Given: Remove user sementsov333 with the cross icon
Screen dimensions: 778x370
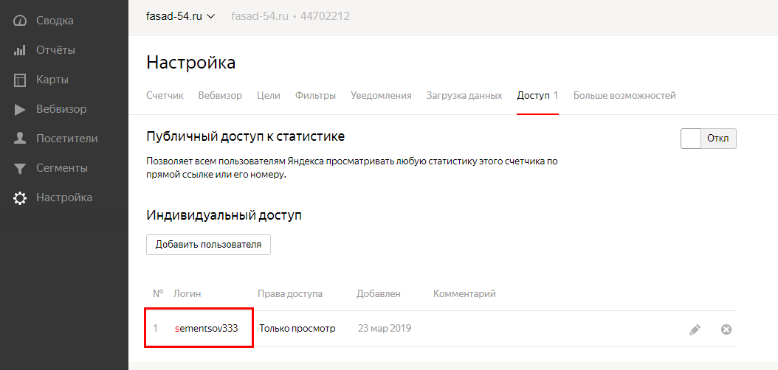Looking at the screenshot, I should (x=726, y=329).
